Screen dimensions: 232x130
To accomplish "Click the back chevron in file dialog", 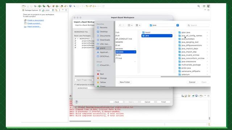I will point(120,25).
